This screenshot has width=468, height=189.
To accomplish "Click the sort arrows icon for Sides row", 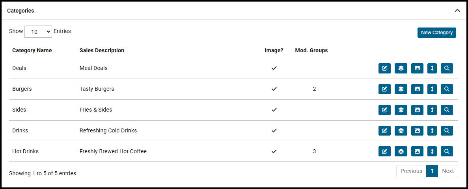I will pyautogui.click(x=432, y=110).
